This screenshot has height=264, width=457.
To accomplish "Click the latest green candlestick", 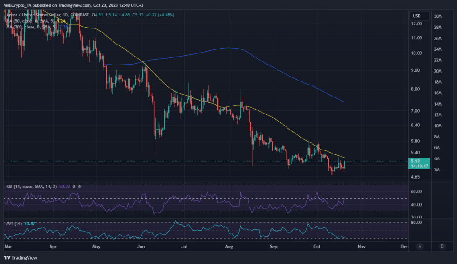I will (x=344, y=165).
